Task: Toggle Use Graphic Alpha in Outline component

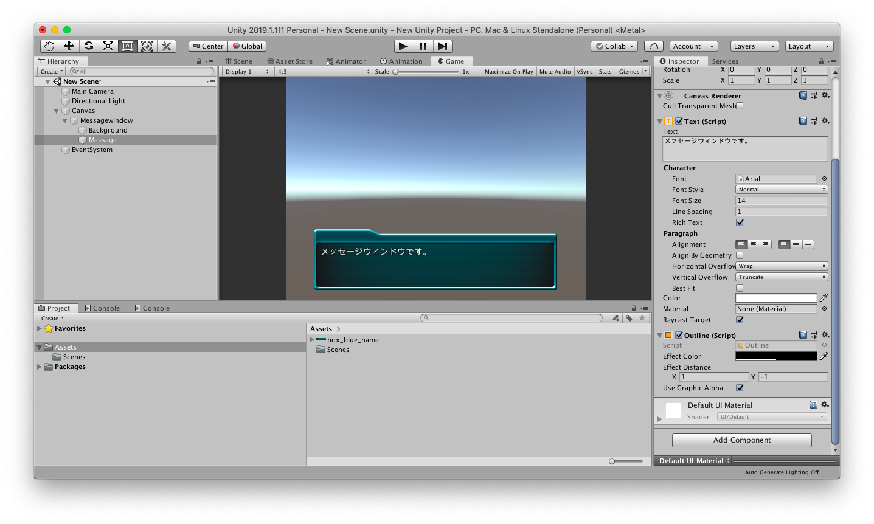Action: pyautogui.click(x=740, y=388)
